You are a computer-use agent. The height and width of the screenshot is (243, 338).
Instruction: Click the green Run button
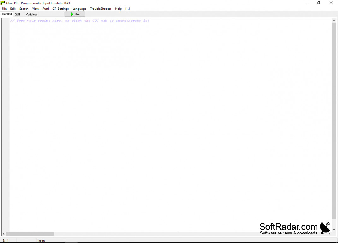75,14
